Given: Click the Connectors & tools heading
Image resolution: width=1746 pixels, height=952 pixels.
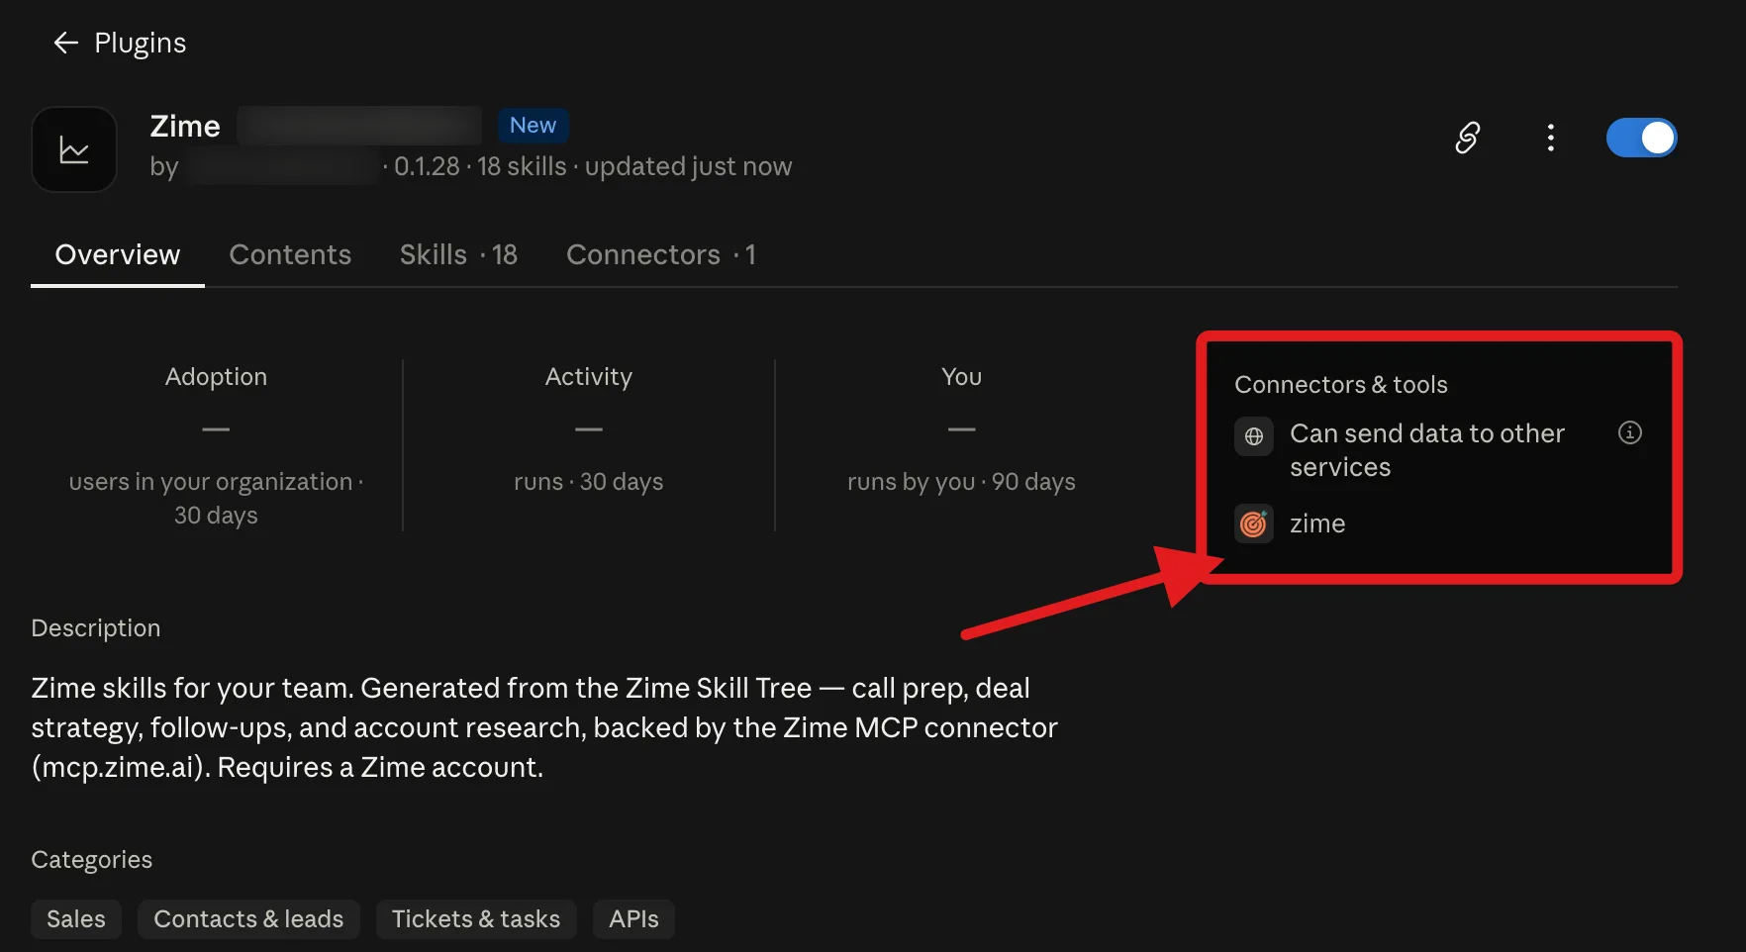Looking at the screenshot, I should pyautogui.click(x=1340, y=384).
